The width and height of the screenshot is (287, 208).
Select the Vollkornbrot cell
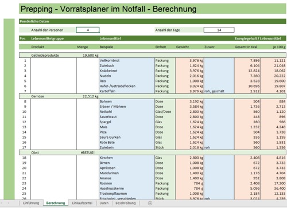click(x=127, y=60)
